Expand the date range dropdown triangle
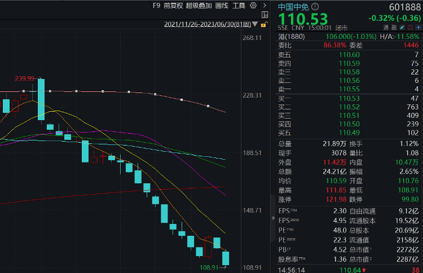The image size is (423, 273). tap(255, 24)
